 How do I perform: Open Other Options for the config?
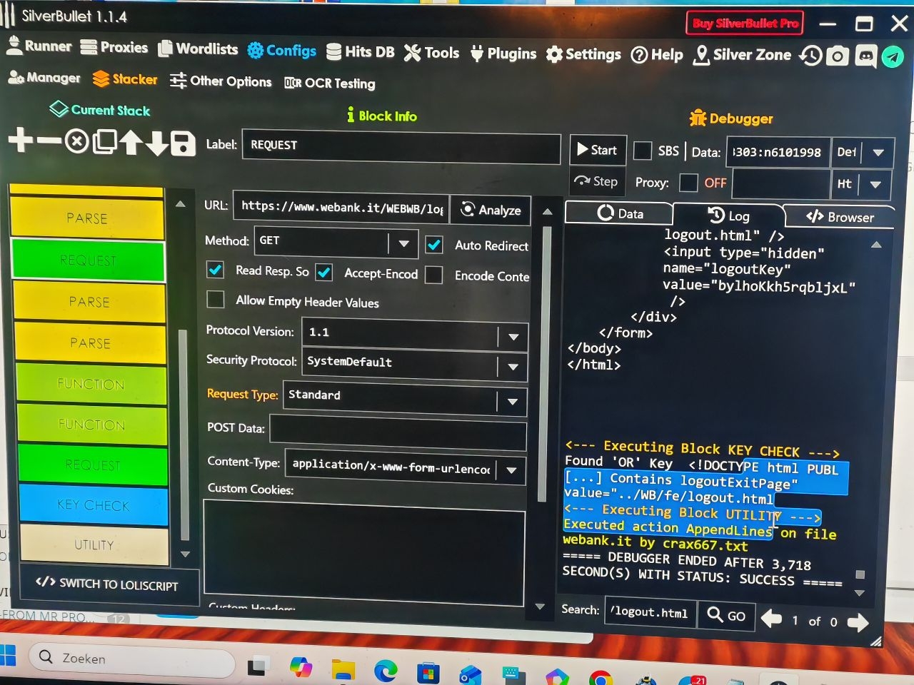[x=221, y=81]
